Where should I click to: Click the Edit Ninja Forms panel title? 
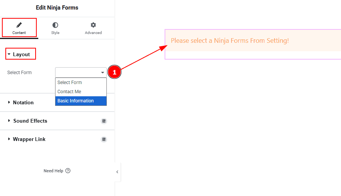tap(57, 8)
